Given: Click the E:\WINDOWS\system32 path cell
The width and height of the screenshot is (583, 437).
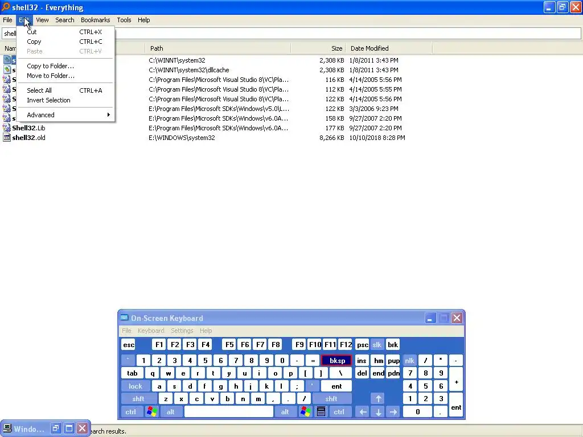Looking at the screenshot, I should [182, 138].
